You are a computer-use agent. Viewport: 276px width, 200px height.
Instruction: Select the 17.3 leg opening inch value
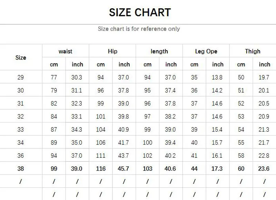pos(217,169)
